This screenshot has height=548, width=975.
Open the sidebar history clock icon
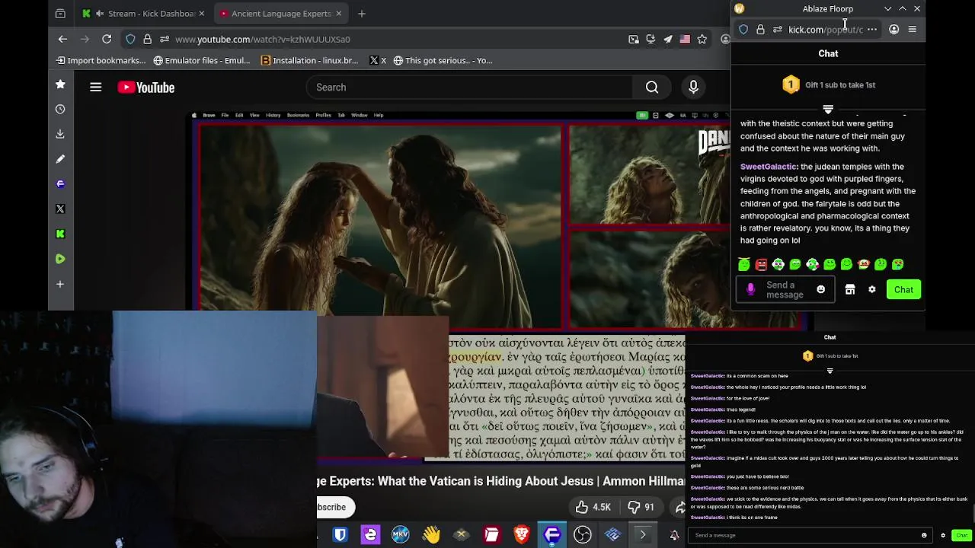(60, 109)
